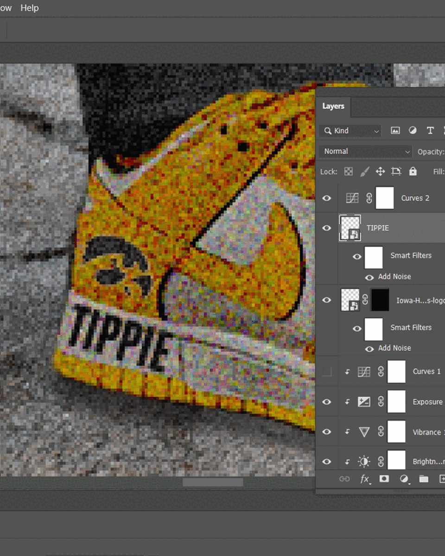Image resolution: width=445 pixels, height=556 pixels.
Task: Filter layers by adjustment layers icon
Action: [x=413, y=131]
